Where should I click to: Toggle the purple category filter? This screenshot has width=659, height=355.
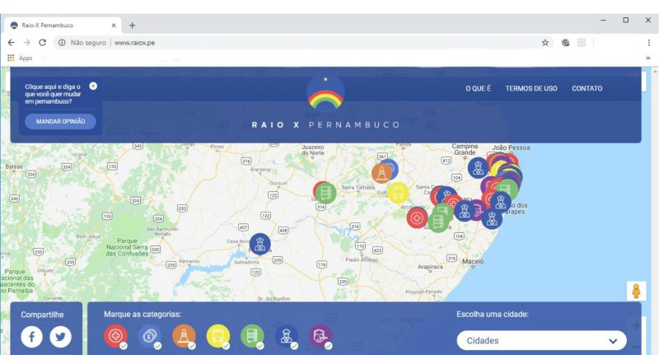(320, 336)
